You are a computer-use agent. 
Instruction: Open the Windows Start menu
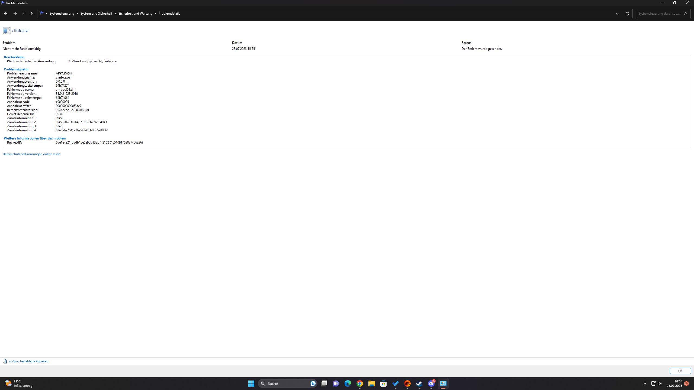tap(251, 383)
